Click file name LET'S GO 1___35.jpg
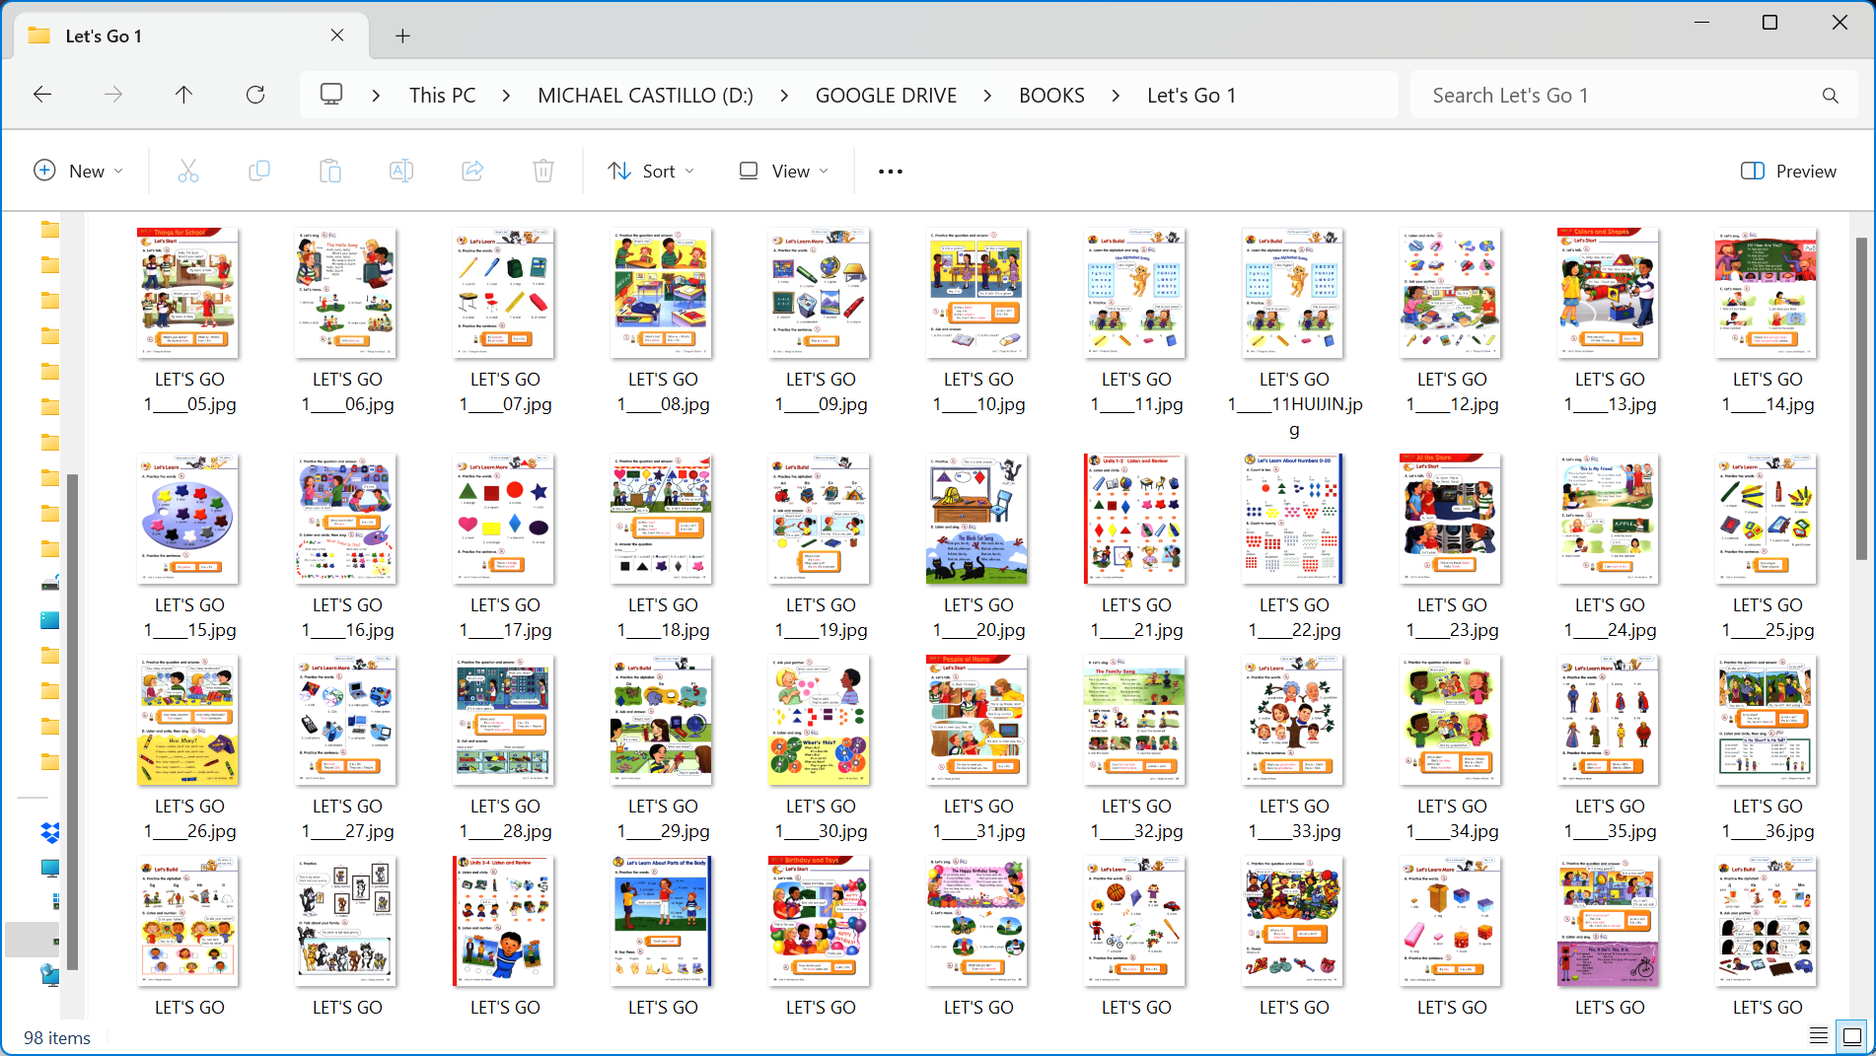 pyautogui.click(x=1610, y=818)
